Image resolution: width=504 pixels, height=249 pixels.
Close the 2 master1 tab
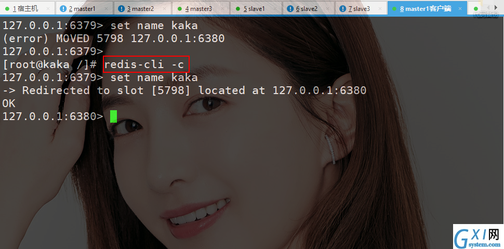pyautogui.click(x=107, y=9)
